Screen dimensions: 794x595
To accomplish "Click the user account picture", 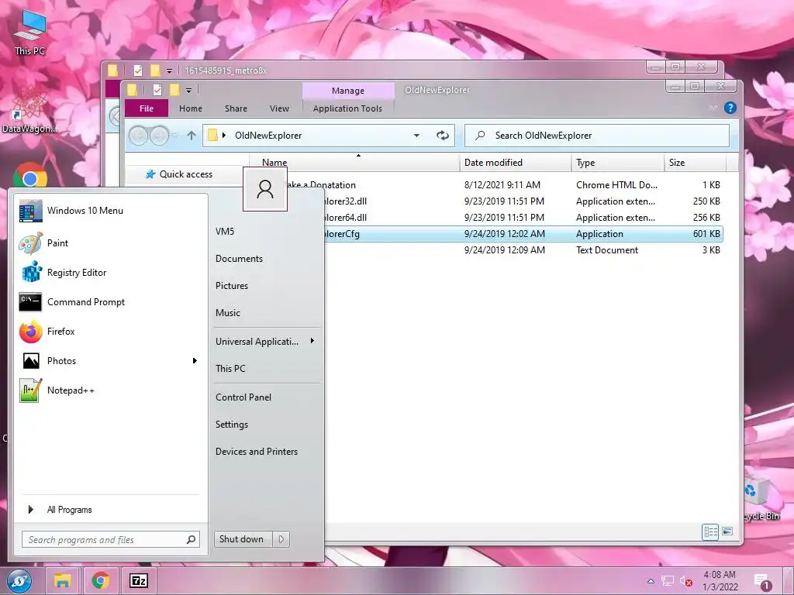I will 265,189.
